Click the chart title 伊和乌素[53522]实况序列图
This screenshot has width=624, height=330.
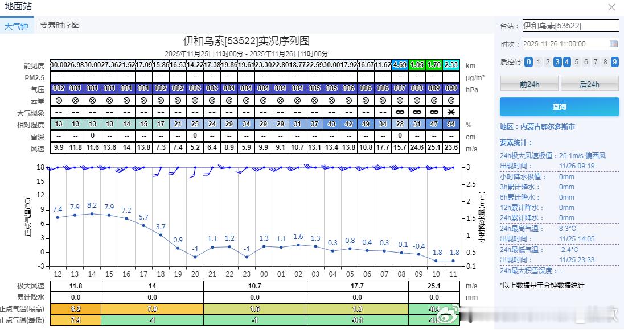(247, 40)
